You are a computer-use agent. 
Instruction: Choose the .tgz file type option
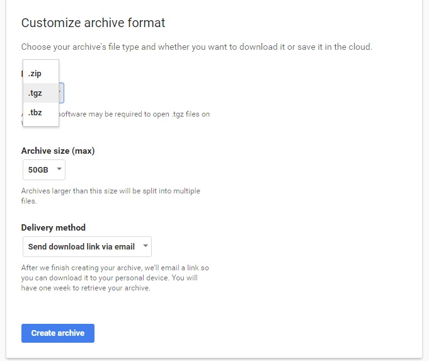click(41, 93)
